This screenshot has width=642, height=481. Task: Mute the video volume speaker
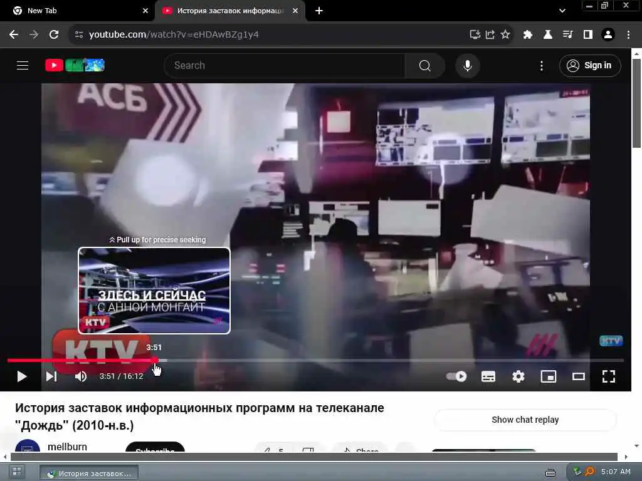(81, 376)
